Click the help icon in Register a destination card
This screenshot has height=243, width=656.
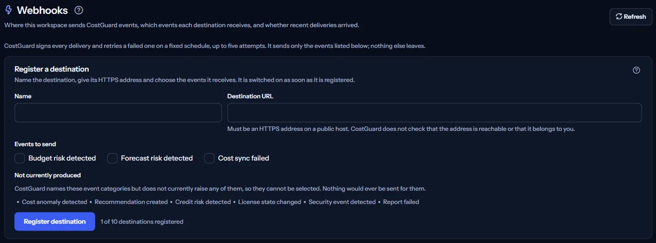tap(637, 70)
